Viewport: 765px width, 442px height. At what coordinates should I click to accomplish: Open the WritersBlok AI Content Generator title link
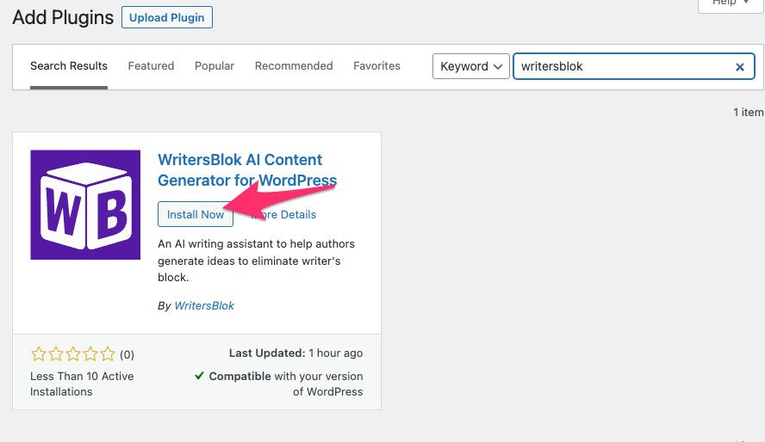point(247,170)
